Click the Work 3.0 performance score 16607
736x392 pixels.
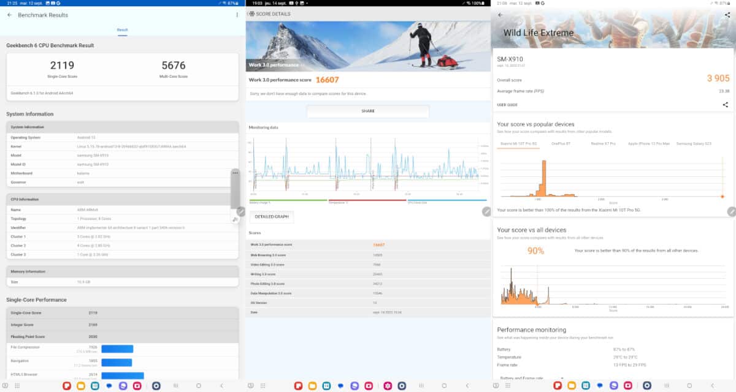[327, 80]
